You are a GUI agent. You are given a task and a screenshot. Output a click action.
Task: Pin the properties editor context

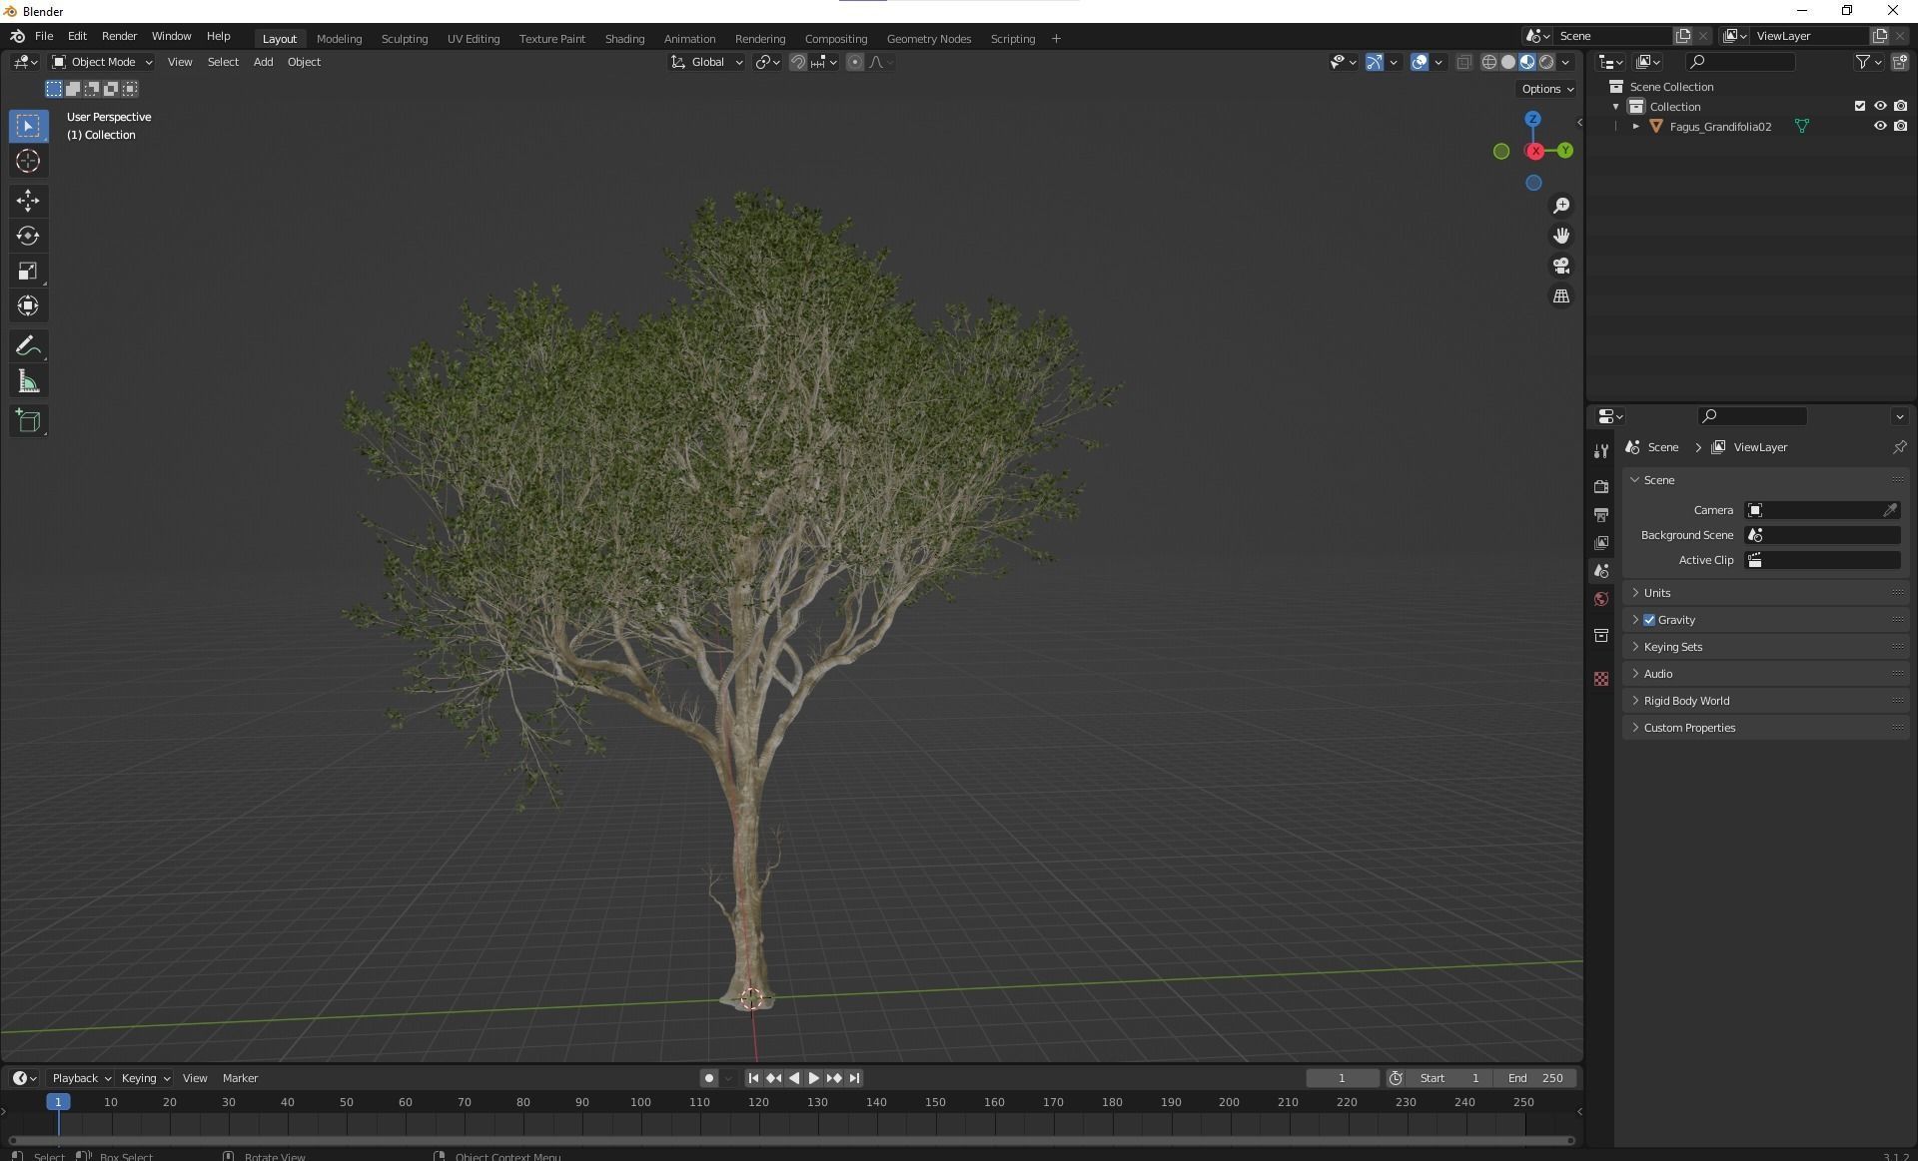click(x=1899, y=447)
